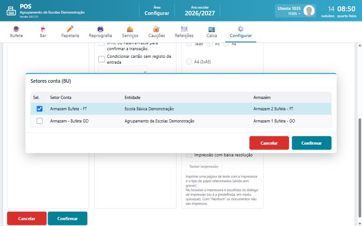Click the 08:50 clock display

pos(346,9)
